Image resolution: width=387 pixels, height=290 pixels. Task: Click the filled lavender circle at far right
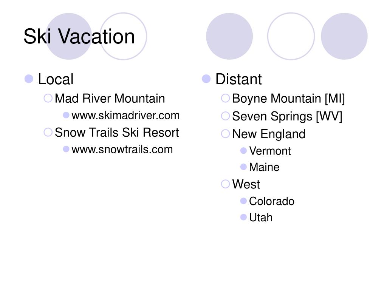pos(344,36)
